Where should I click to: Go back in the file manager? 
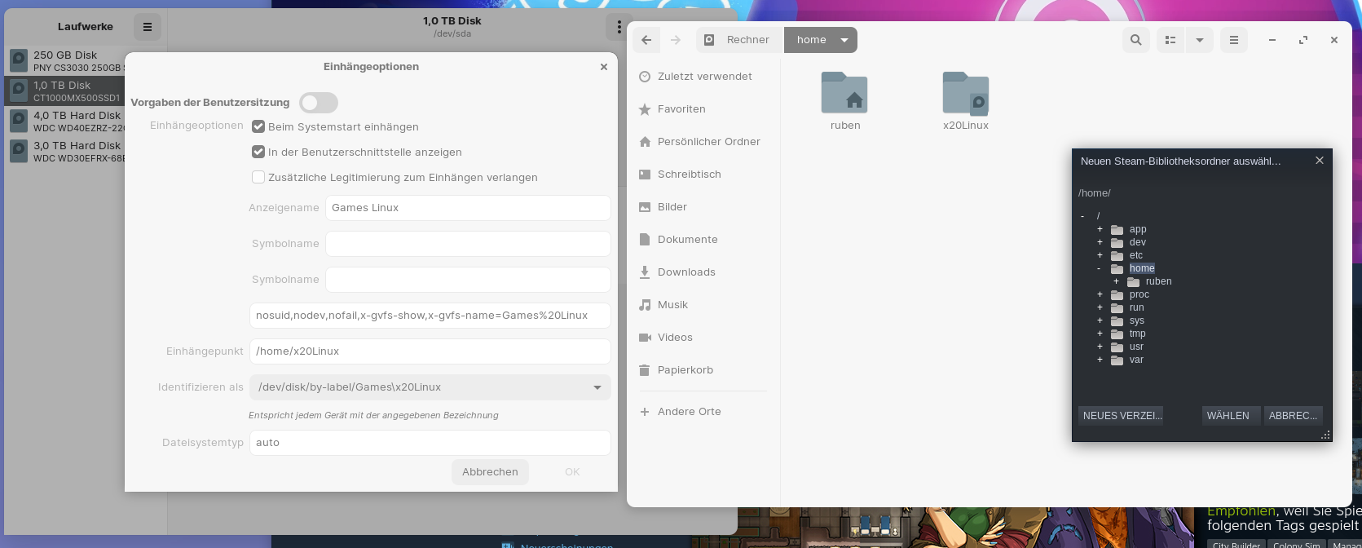[x=646, y=40]
